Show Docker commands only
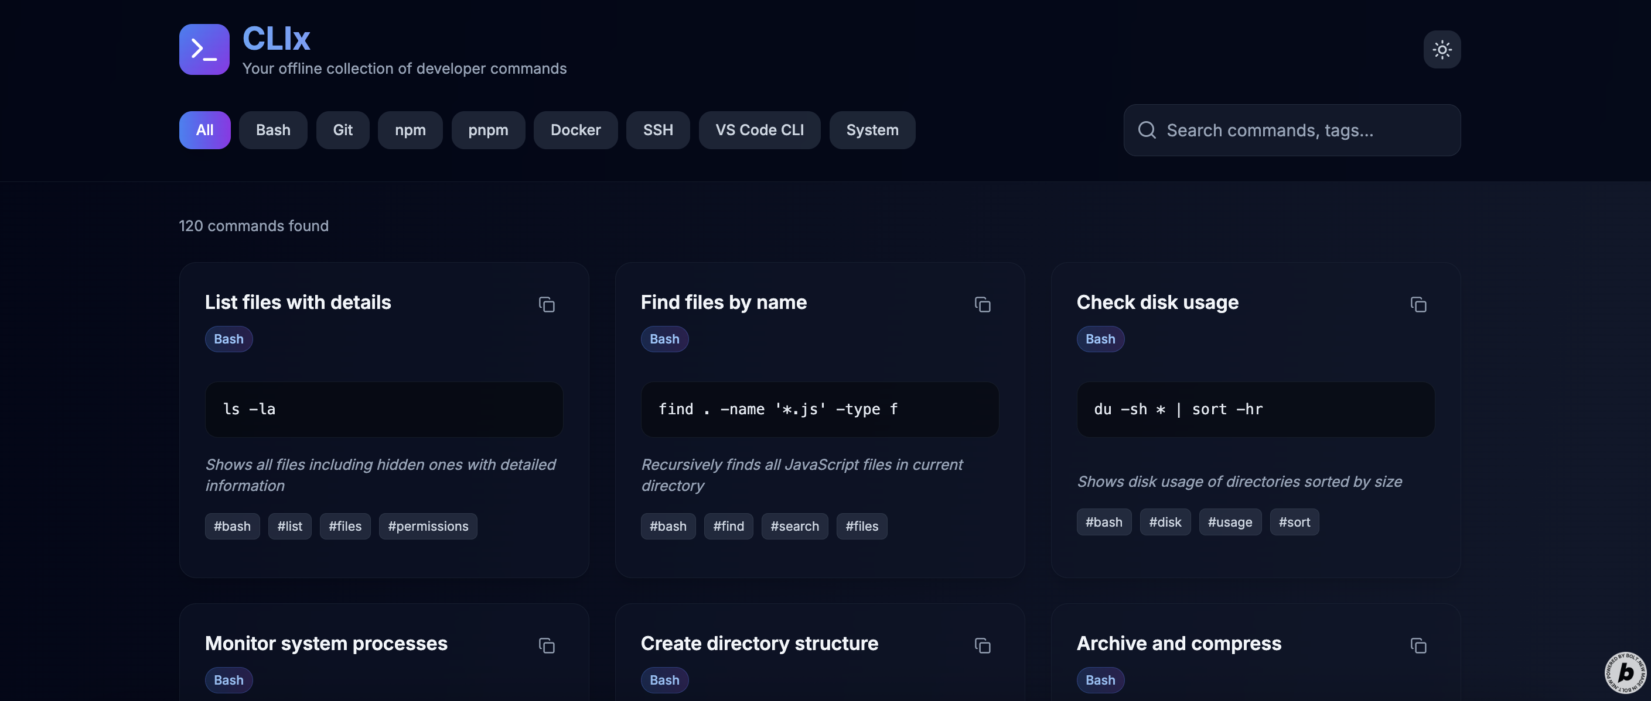Image resolution: width=1651 pixels, height=701 pixels. (575, 130)
